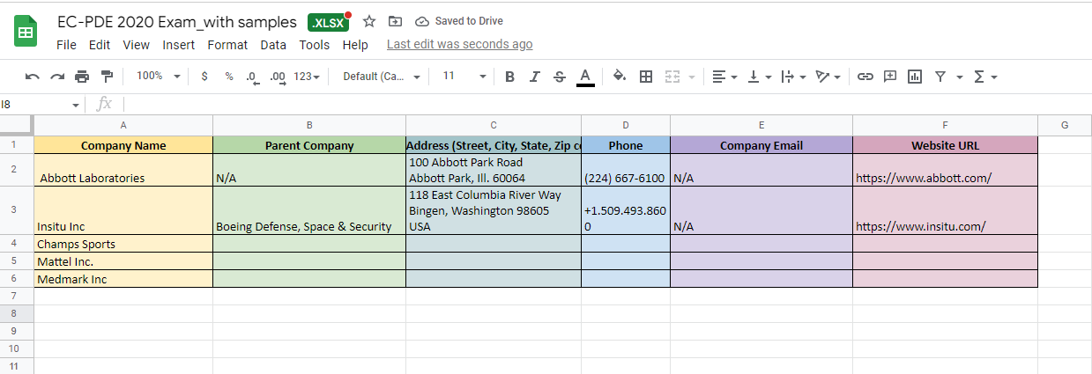Click the document title text
The image size is (1092, 374).
(176, 22)
